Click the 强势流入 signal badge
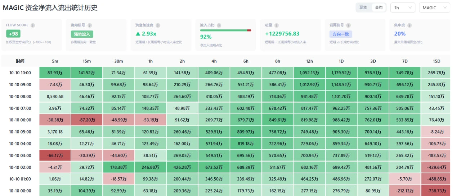The width and height of the screenshot is (461, 196). click(x=82, y=34)
